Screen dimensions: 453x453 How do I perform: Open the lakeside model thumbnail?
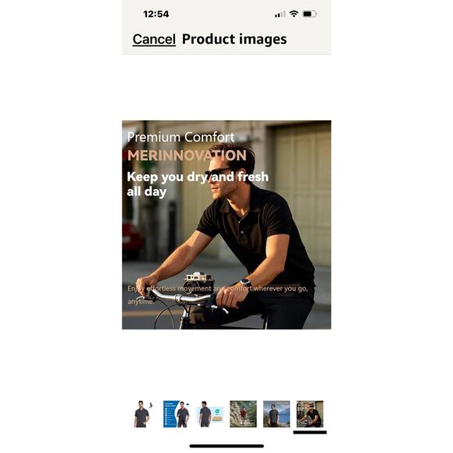point(276,414)
